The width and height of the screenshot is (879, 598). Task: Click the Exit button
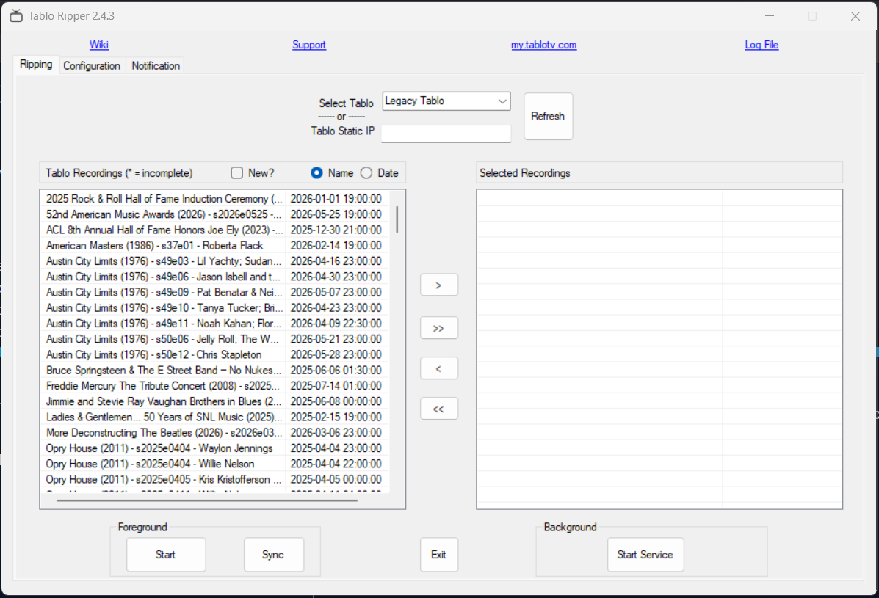[x=439, y=555]
